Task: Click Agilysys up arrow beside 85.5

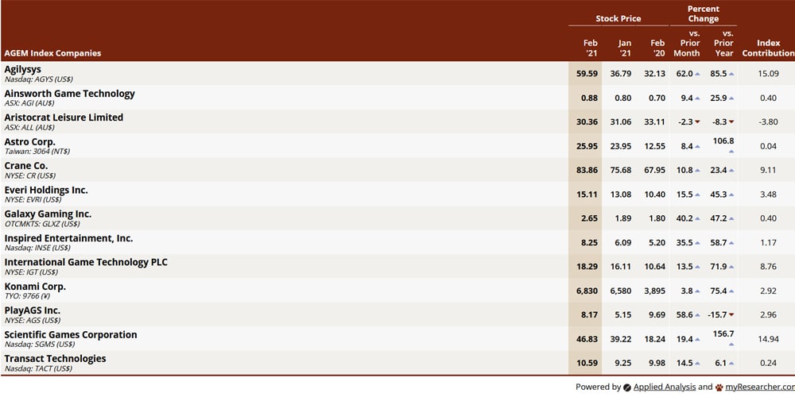Action: coord(731,74)
